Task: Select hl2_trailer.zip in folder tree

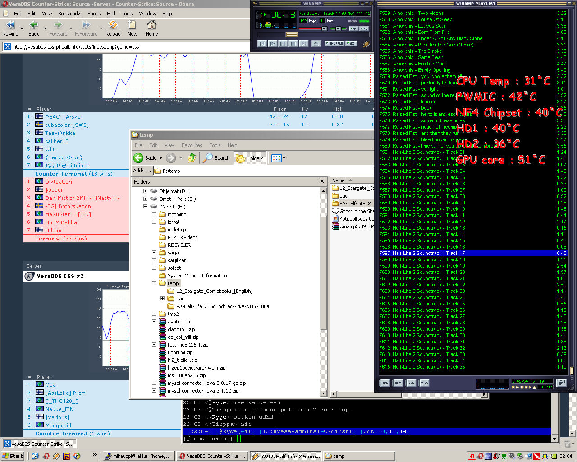Action: 182,360
